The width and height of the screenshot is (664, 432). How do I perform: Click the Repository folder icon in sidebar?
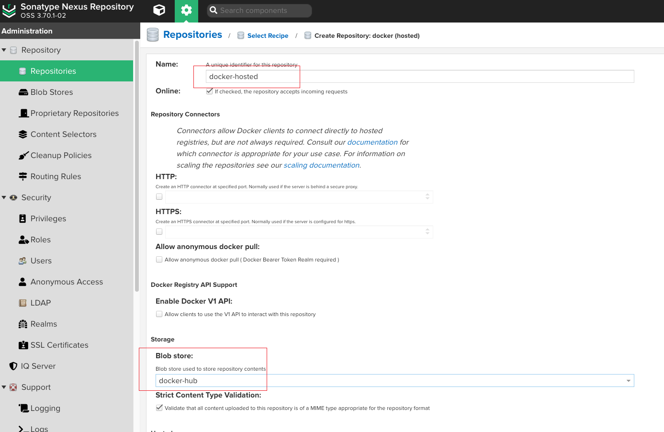(13, 50)
